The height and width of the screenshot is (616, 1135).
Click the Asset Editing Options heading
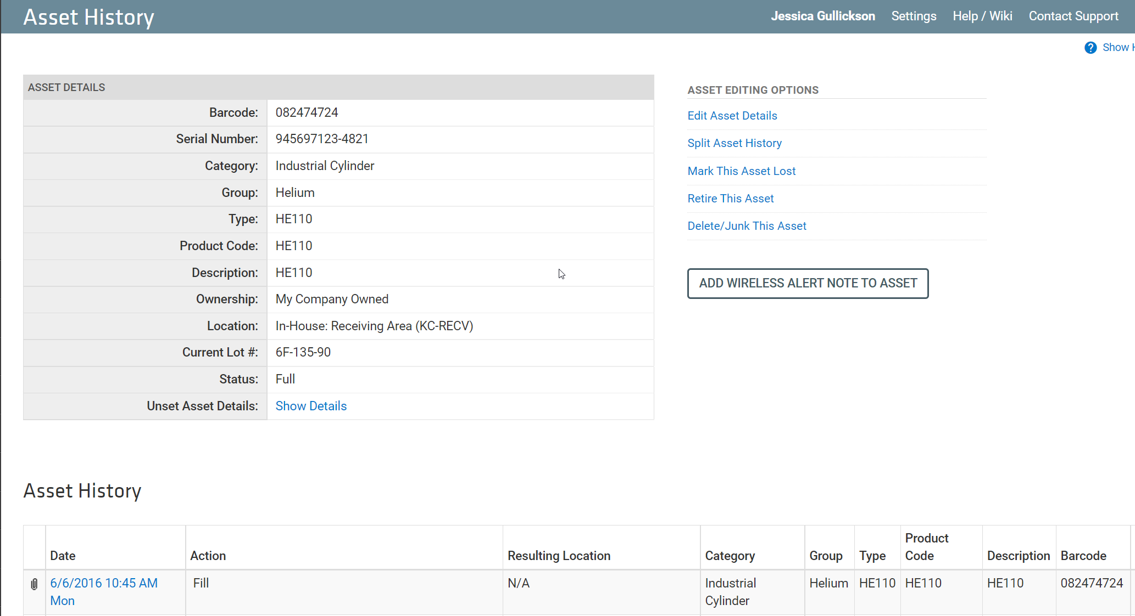click(753, 90)
